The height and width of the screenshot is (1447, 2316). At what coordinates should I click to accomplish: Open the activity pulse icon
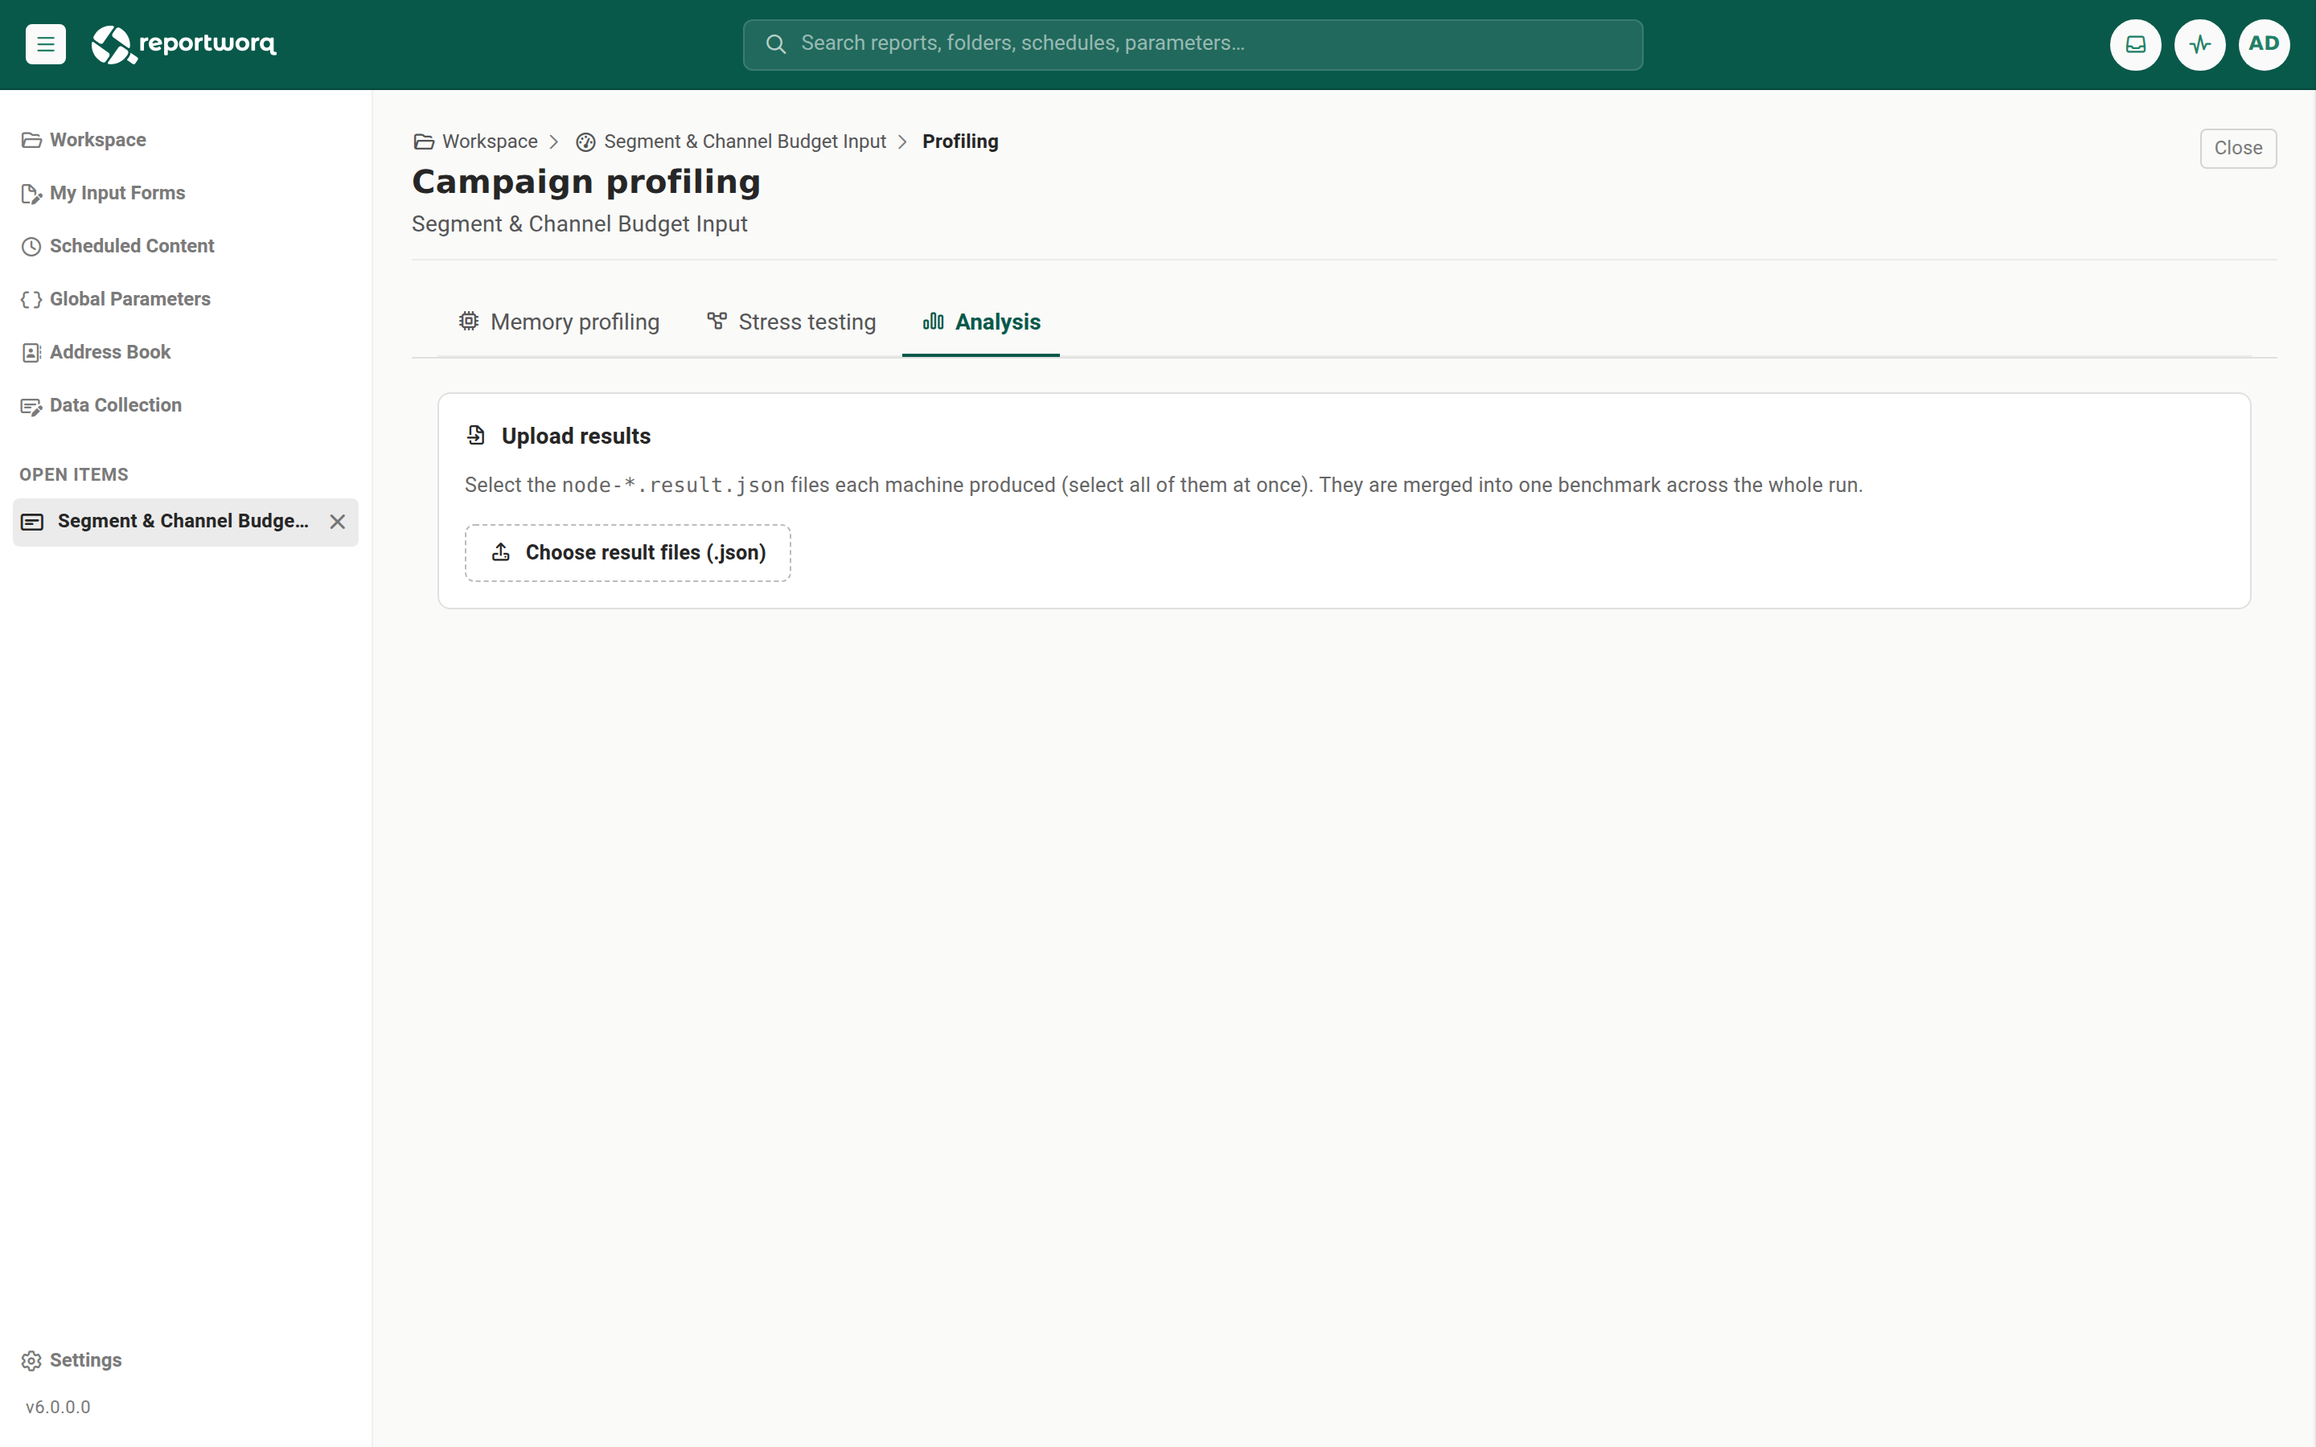click(x=2199, y=44)
